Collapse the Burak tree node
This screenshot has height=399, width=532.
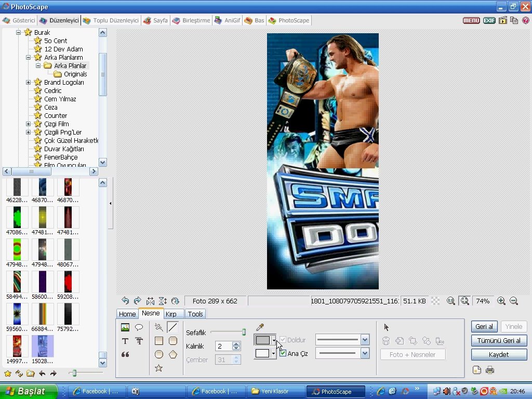19,33
